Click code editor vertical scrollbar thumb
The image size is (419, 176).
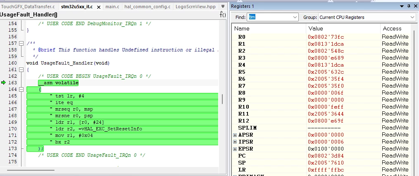click(222, 99)
